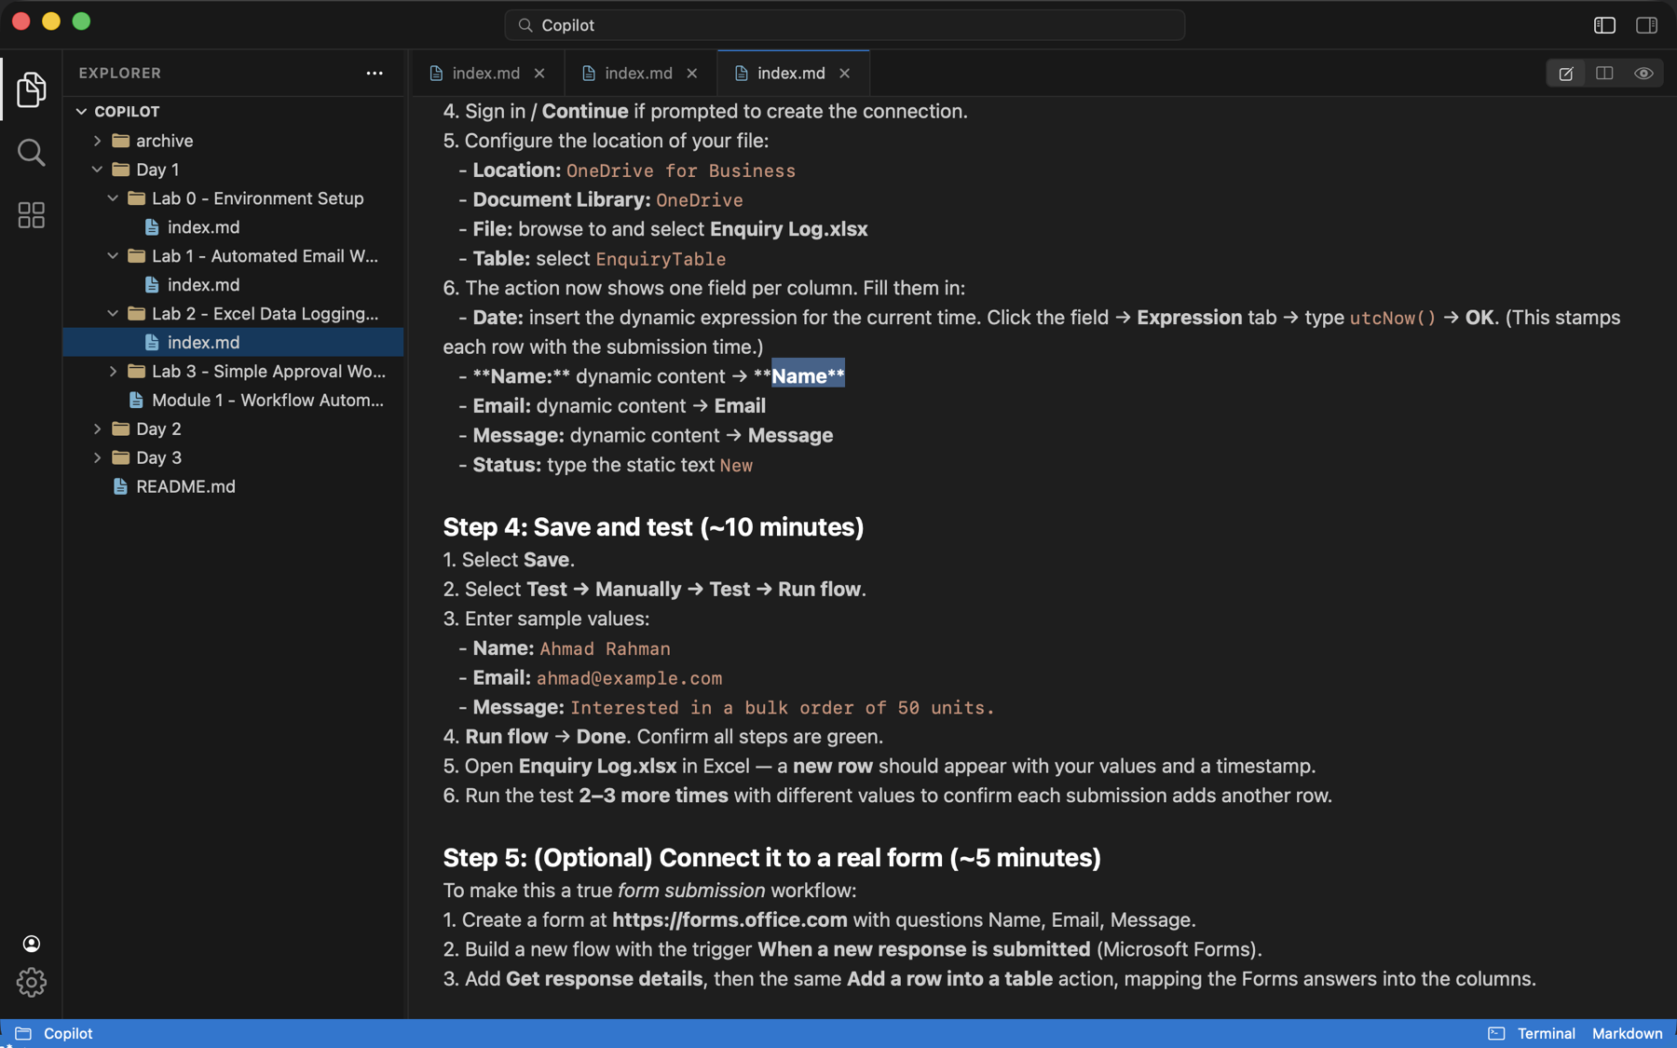Click file icon on the active editor tab
Image resolution: width=1677 pixels, height=1048 pixels.
click(x=742, y=73)
